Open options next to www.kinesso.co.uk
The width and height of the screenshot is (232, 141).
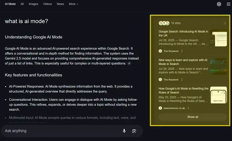188,108
